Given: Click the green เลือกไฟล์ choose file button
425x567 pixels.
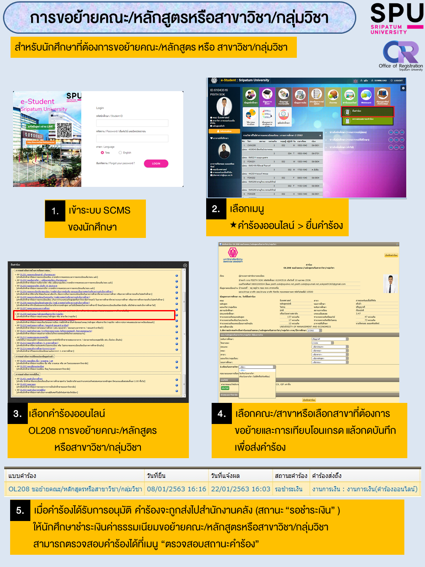Looking at the screenshot, I should (225, 388).
